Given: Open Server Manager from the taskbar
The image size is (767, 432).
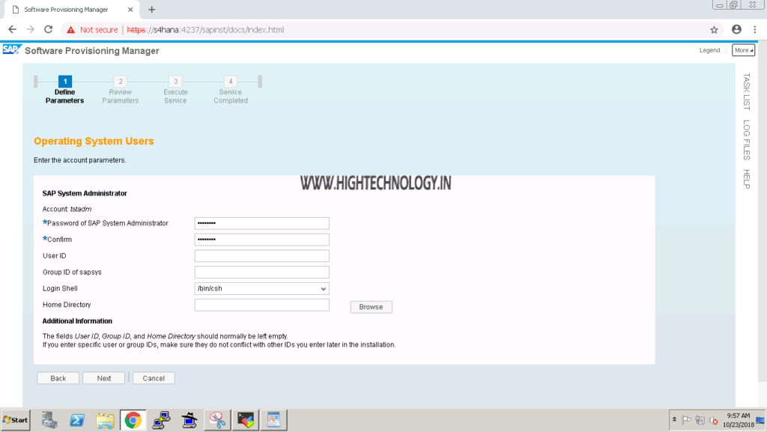Looking at the screenshot, I should 49,420.
